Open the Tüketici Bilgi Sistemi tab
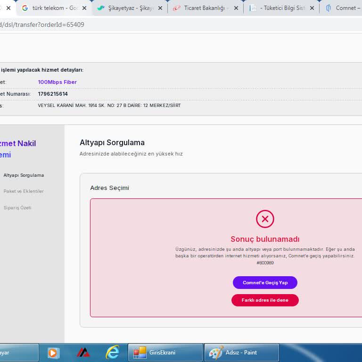362x362 pixels. click(281, 8)
